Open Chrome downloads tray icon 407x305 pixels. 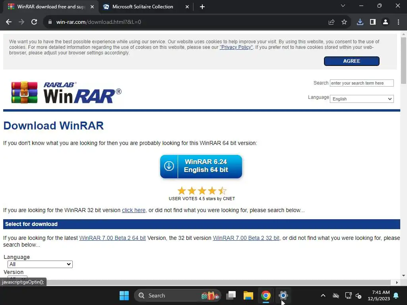[360, 22]
